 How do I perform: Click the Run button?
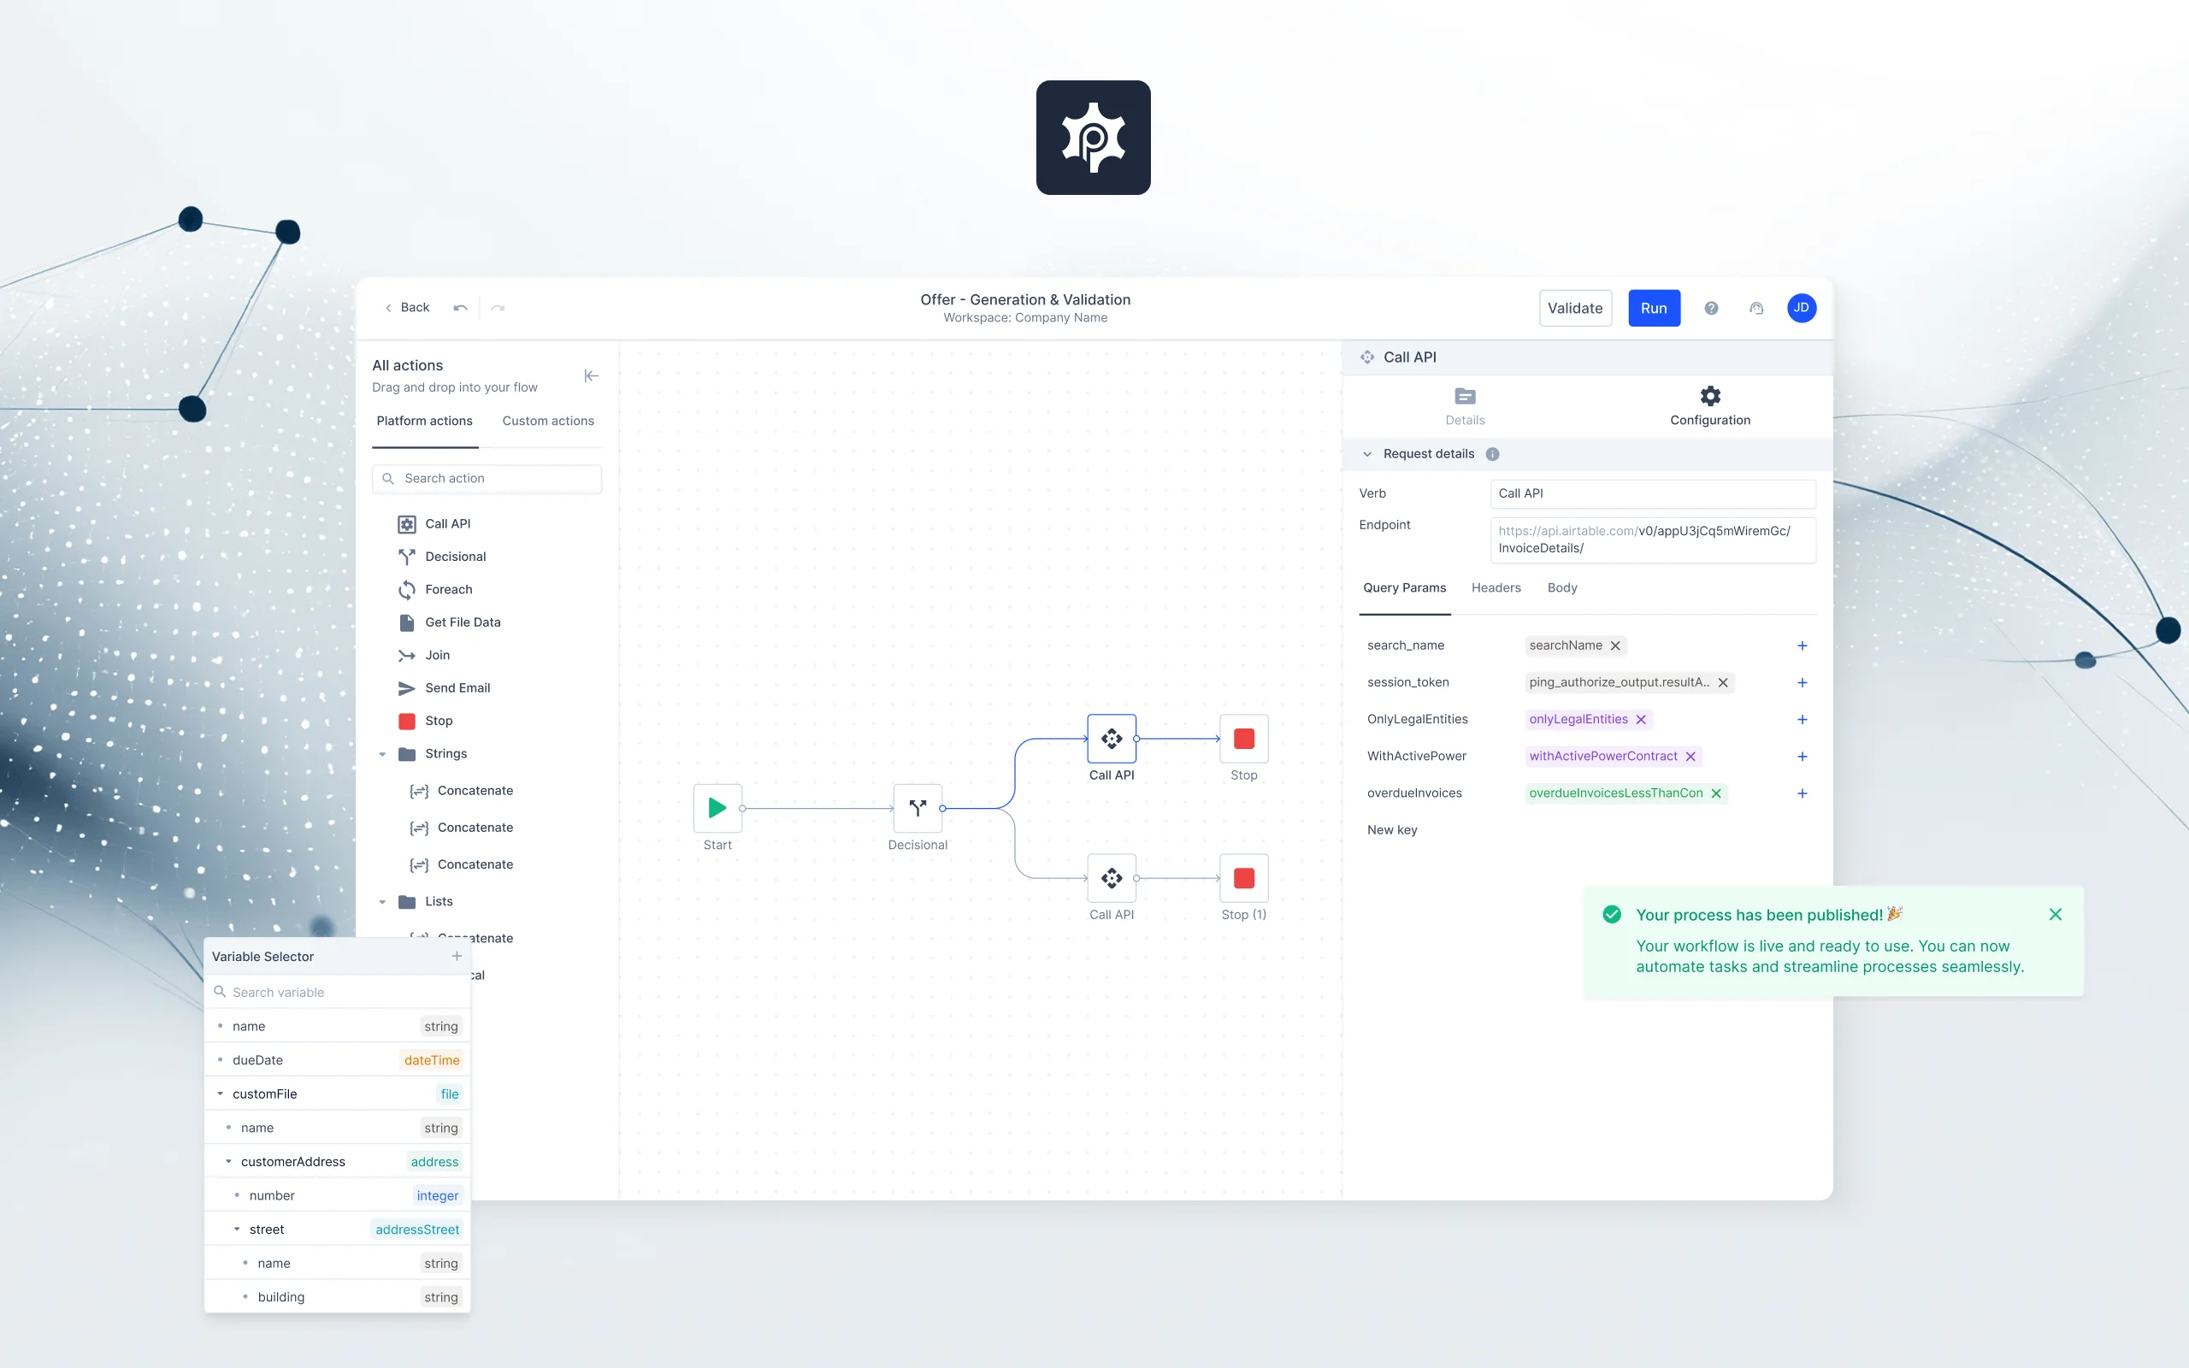[1654, 308]
